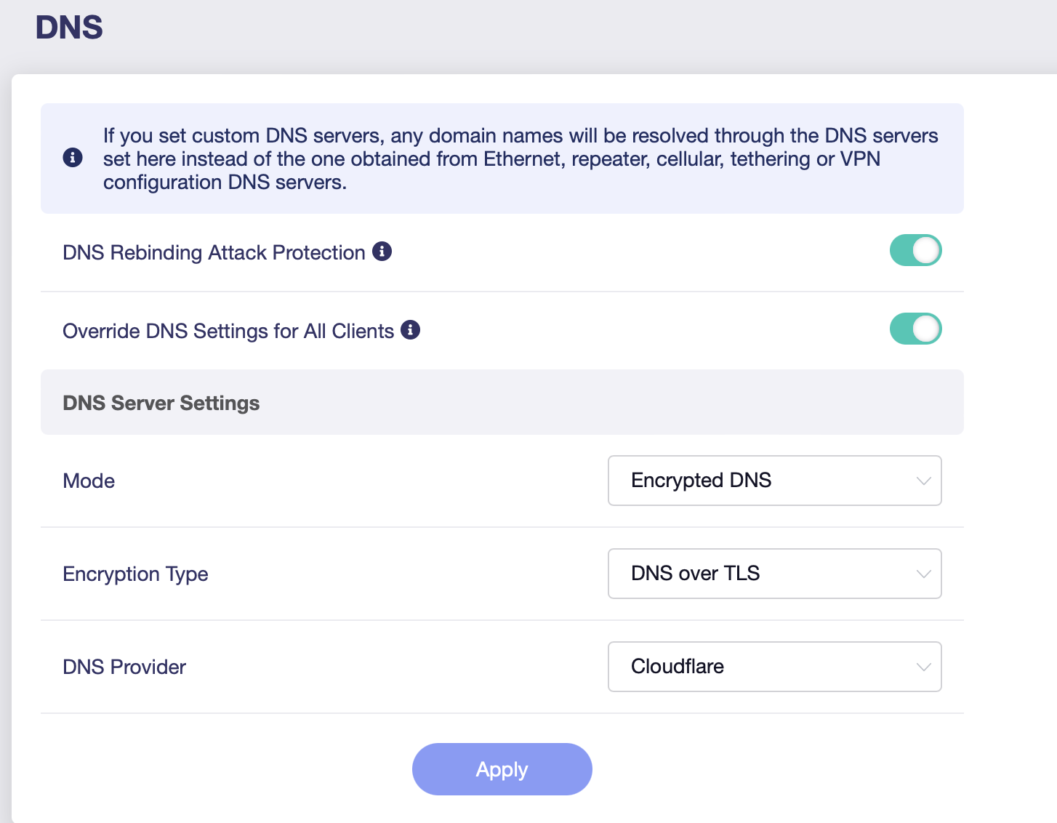This screenshot has width=1057, height=823.
Task: Click the chevron arrow in the Mode field
Action: (x=923, y=481)
